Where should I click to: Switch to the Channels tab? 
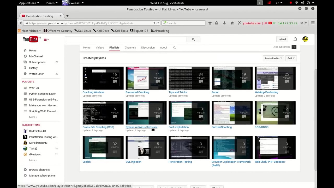click(x=130, y=48)
